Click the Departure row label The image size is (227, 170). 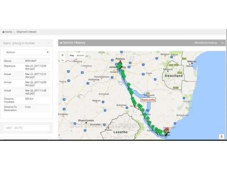[x=10, y=66]
